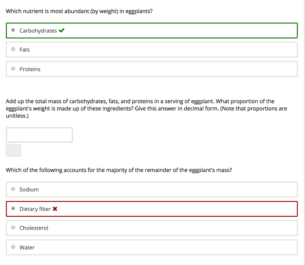Click the Proteins answer box
Screen dimensions: 305x265
click(x=152, y=69)
